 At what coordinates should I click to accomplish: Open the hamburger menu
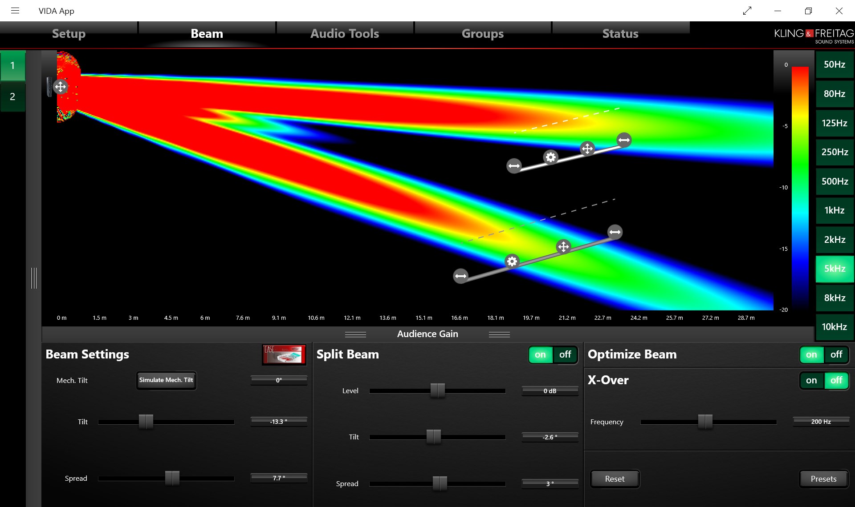tap(15, 11)
